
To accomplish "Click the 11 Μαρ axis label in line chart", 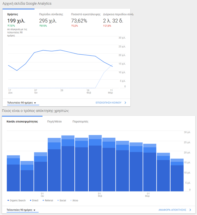I will coord(110,91).
